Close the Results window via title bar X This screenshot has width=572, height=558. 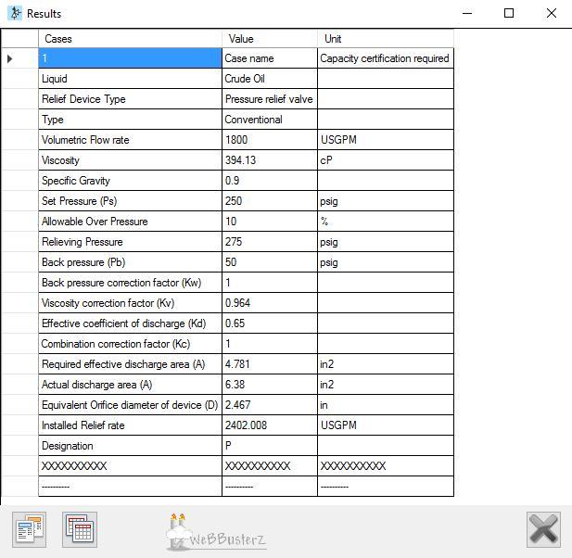tap(552, 14)
